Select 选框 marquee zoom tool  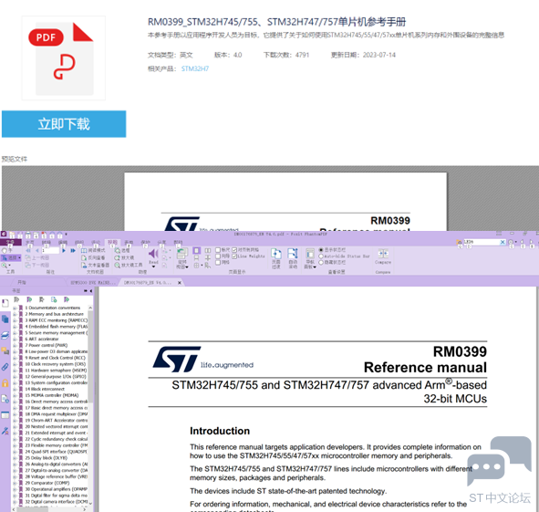pyautogui.click(x=122, y=250)
